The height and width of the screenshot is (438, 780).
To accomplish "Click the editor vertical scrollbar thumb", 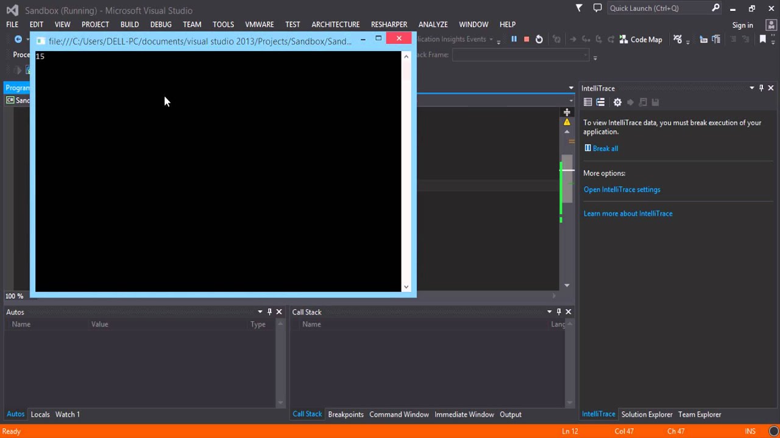I will coord(567,178).
